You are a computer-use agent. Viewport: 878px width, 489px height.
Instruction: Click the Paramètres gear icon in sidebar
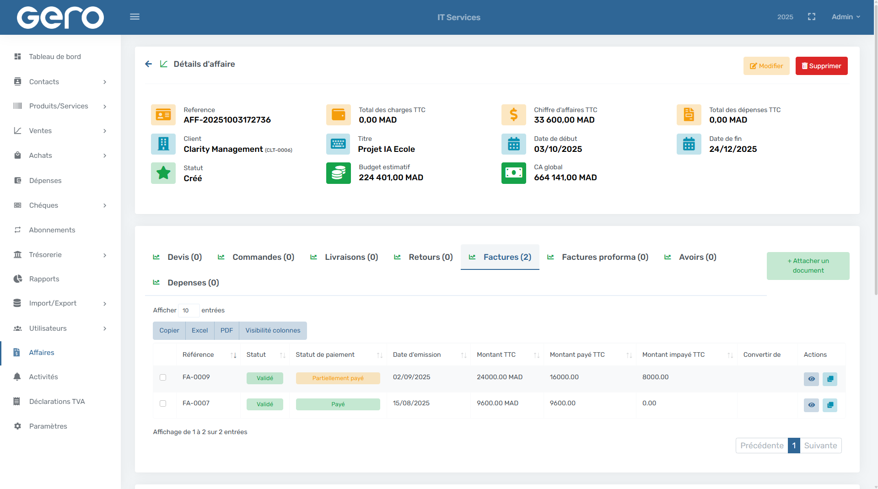[x=17, y=426]
